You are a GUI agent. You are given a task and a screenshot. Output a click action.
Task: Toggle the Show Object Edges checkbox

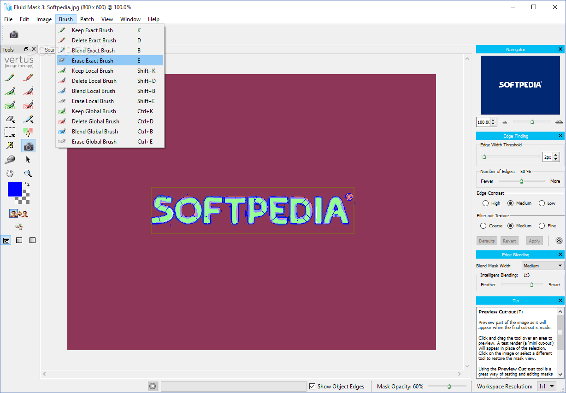coord(312,387)
